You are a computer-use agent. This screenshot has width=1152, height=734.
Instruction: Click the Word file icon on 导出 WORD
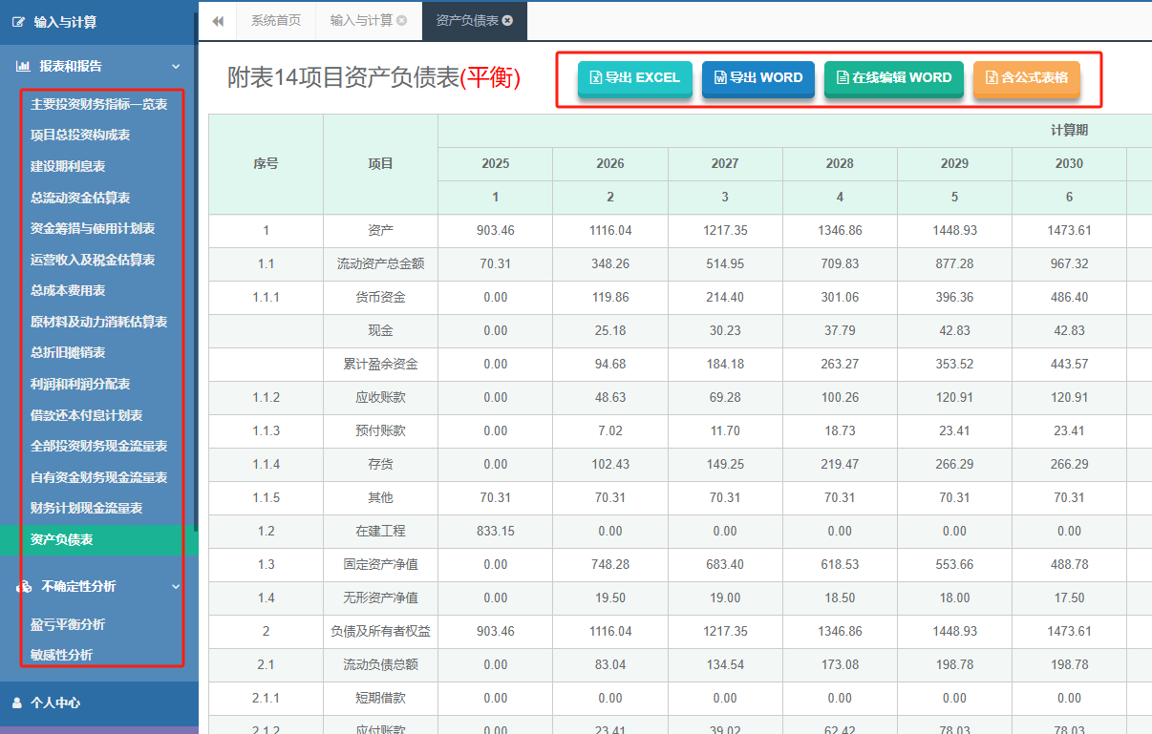(719, 78)
